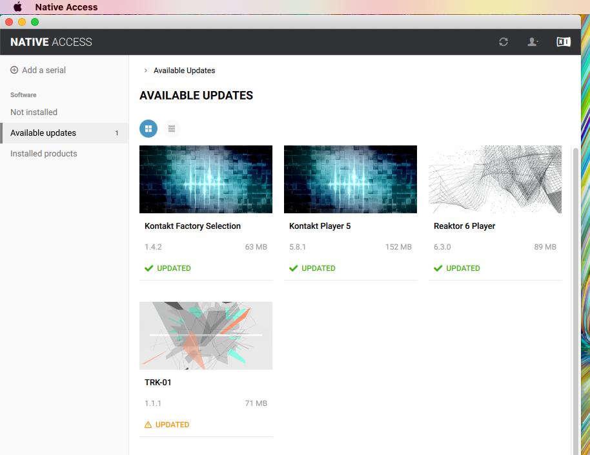This screenshot has height=455, width=590.
Task: Open Installed products in sidebar
Action: tap(44, 154)
